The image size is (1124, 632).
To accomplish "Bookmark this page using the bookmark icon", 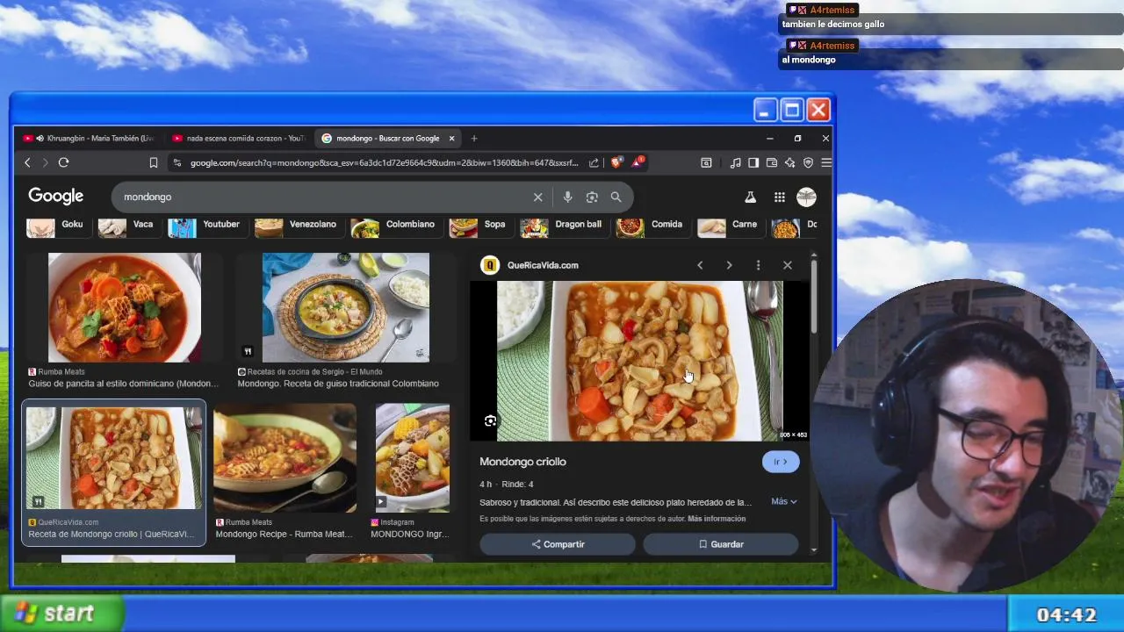I will [154, 162].
